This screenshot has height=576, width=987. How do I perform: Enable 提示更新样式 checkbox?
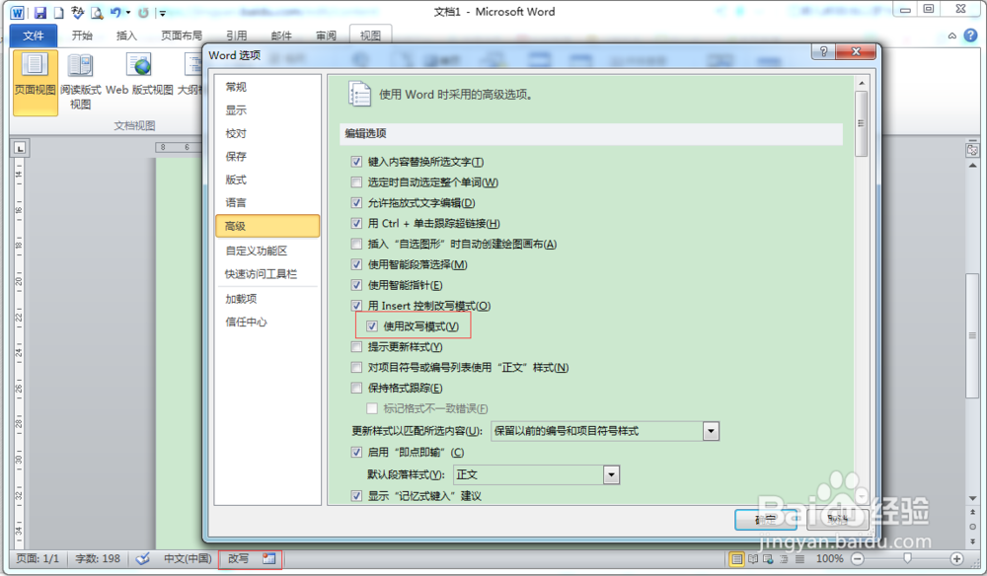(x=355, y=347)
